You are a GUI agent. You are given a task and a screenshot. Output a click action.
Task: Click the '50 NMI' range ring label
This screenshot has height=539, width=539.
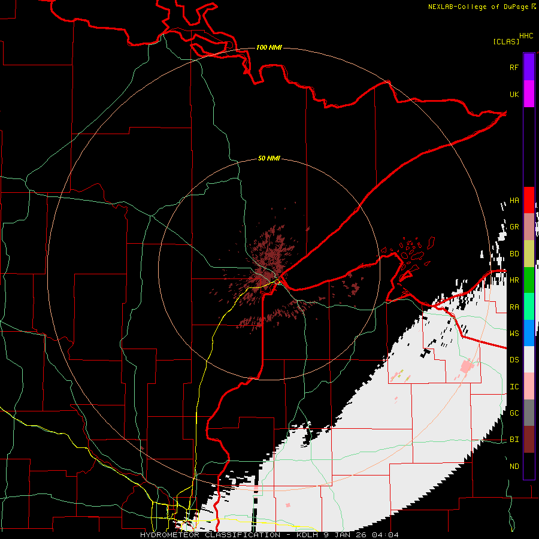click(269, 158)
